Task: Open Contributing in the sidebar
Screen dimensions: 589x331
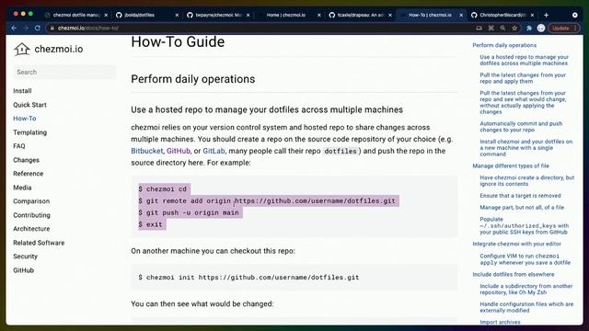Action: pyautogui.click(x=31, y=215)
